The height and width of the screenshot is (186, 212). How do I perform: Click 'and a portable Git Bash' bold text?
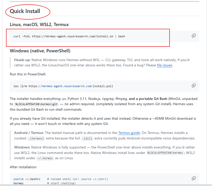148,99
